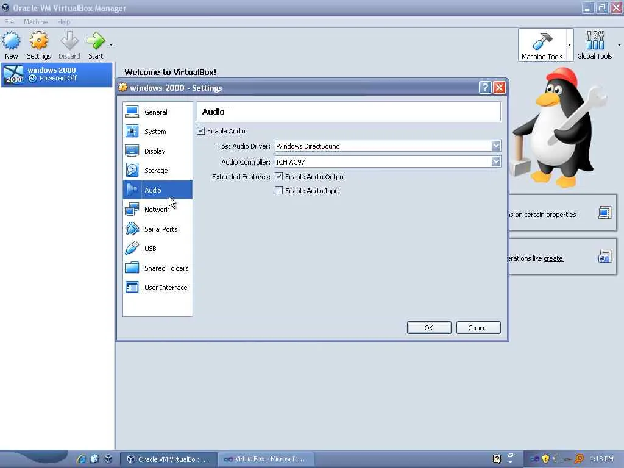Check Enable Audio Input
Viewport: 624px width, 468px height.
point(278,191)
